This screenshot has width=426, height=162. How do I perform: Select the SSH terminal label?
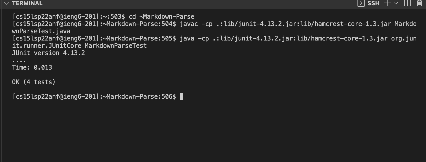pos(373,3)
